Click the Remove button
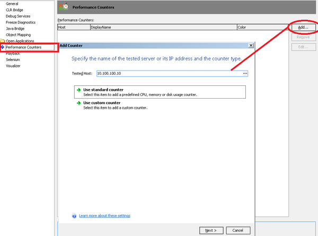 pyautogui.click(x=303, y=37)
